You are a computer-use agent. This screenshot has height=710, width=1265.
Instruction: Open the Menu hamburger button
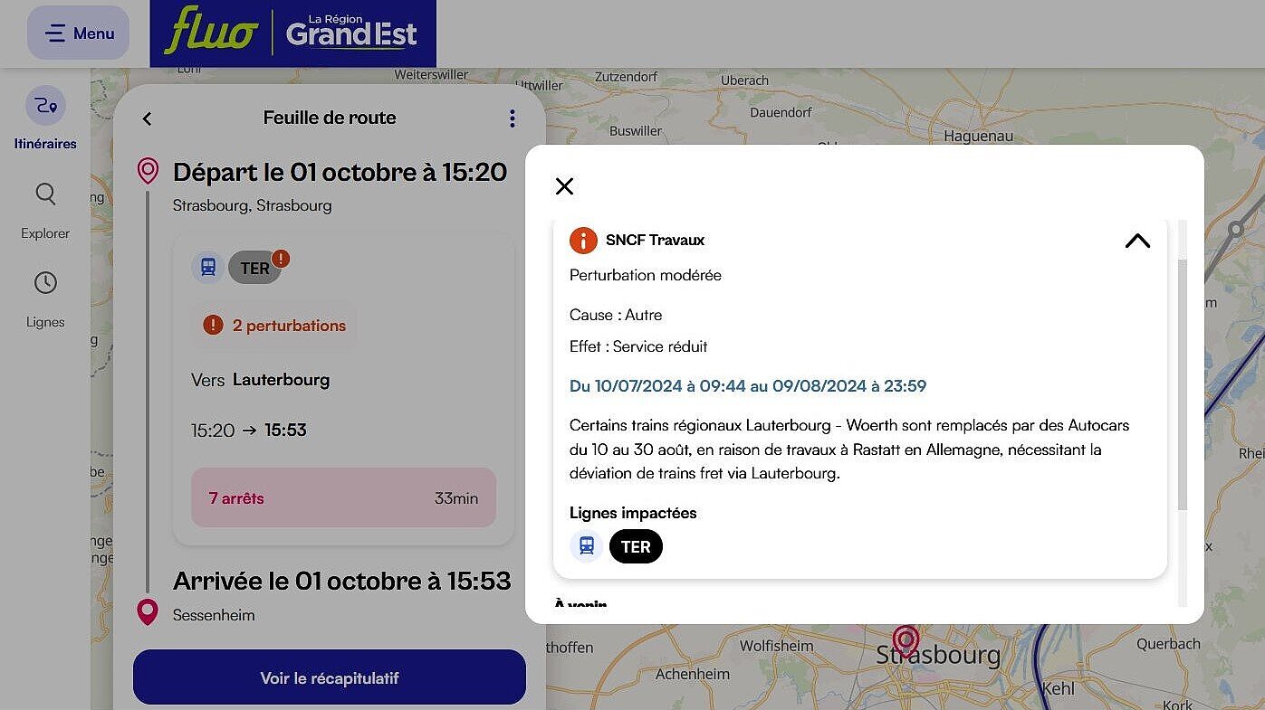tap(78, 33)
